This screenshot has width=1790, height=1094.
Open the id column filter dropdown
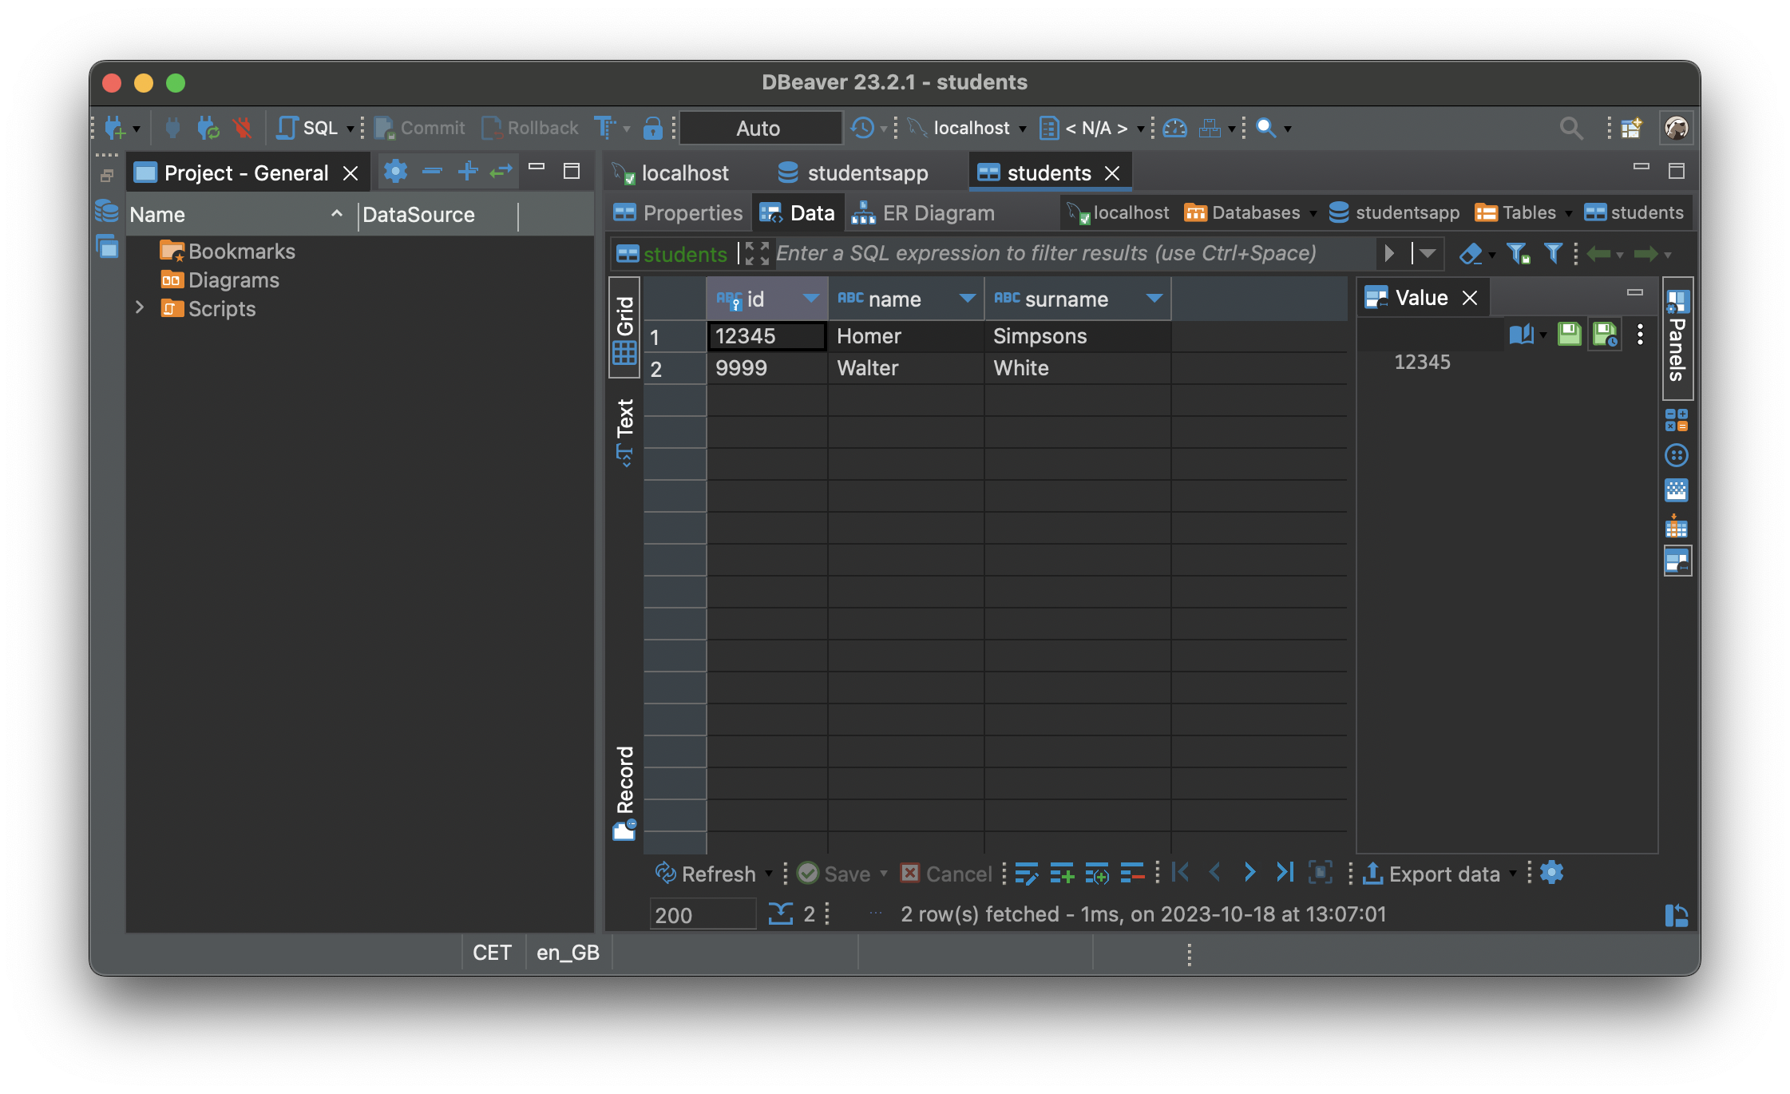point(810,299)
